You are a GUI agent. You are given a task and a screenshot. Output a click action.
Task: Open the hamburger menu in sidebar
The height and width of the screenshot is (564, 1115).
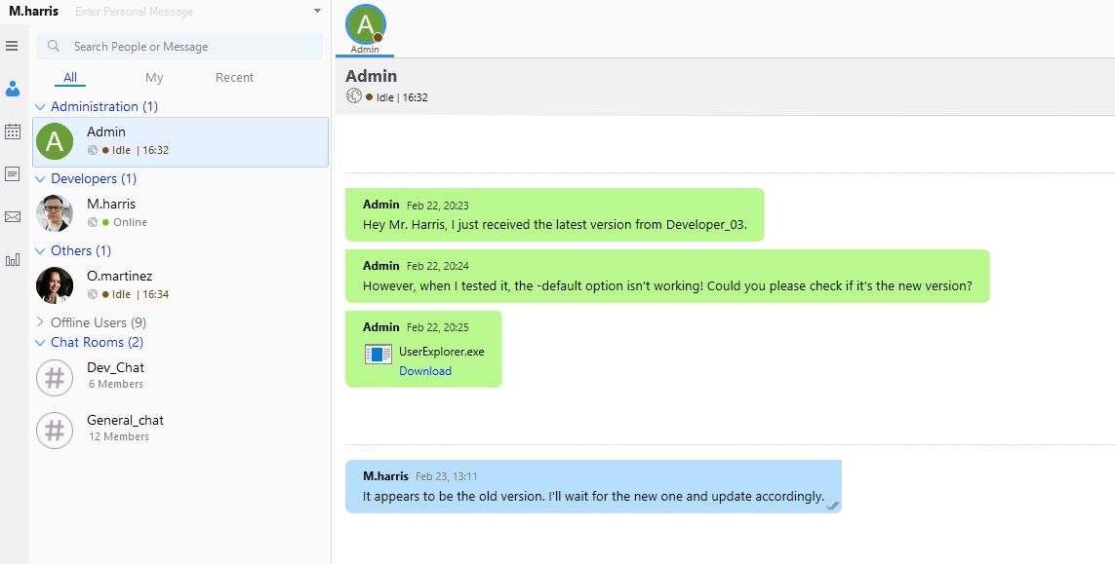click(12, 46)
